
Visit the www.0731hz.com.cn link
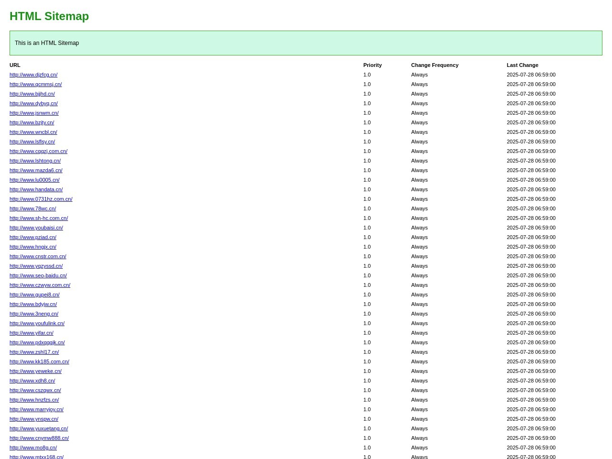(x=41, y=199)
